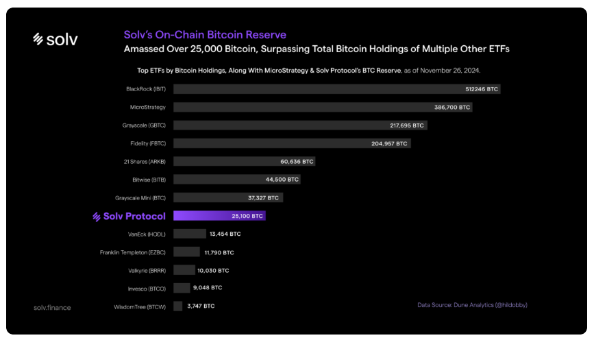Image resolution: width=594 pixels, height=340 pixels.
Task: Select the purple Solv Protocol bar
Action: pos(219,216)
